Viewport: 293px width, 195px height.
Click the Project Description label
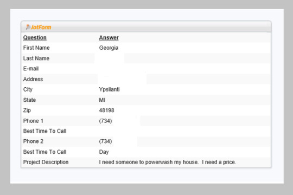(46, 162)
